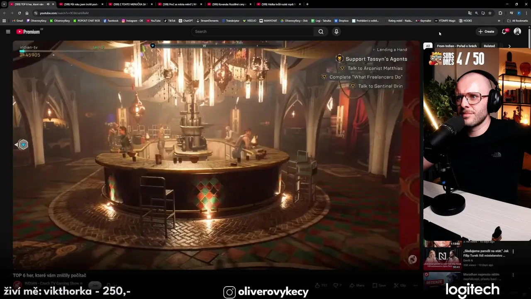Reload the current page
This screenshot has height=299, width=531.
(19, 13)
